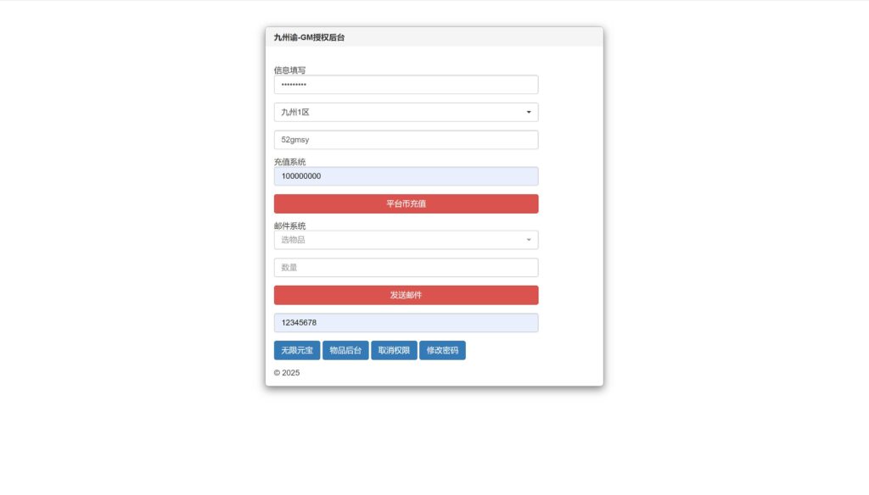Click the masked password input field
This screenshot has height=495, width=869.
(405, 84)
